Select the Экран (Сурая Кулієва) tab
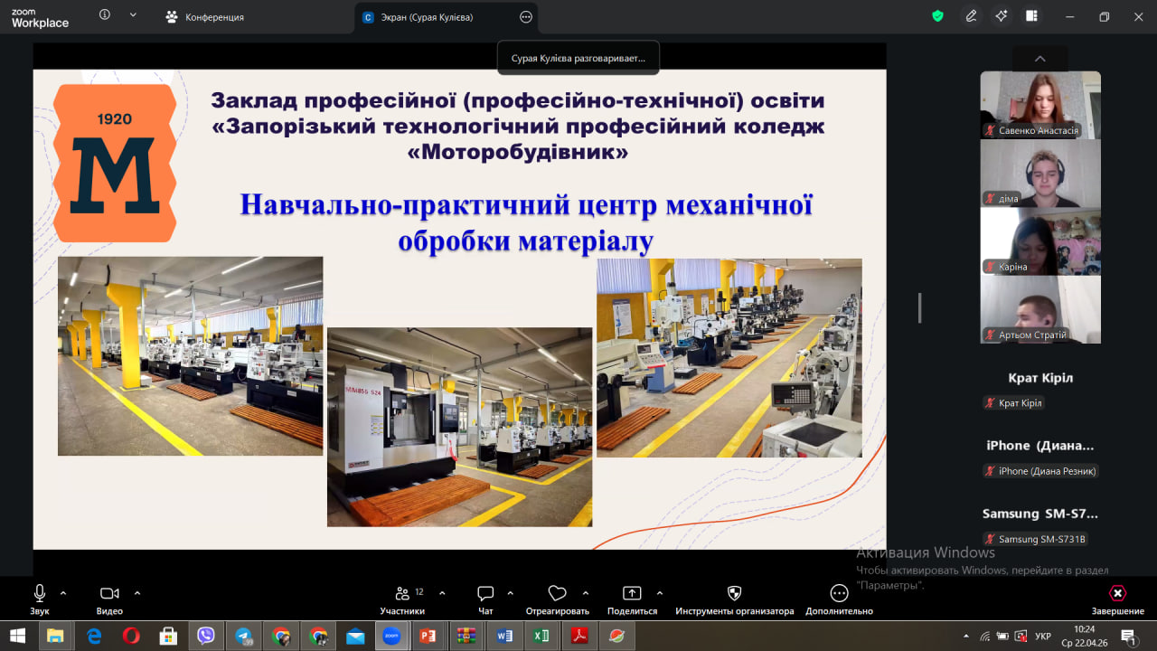This screenshot has width=1157, height=651. click(x=418, y=17)
